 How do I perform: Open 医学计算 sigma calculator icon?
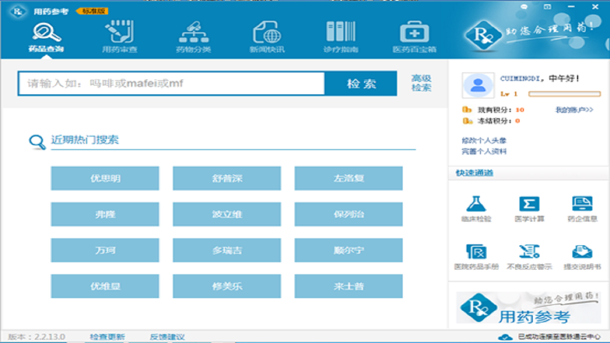pyautogui.click(x=529, y=204)
